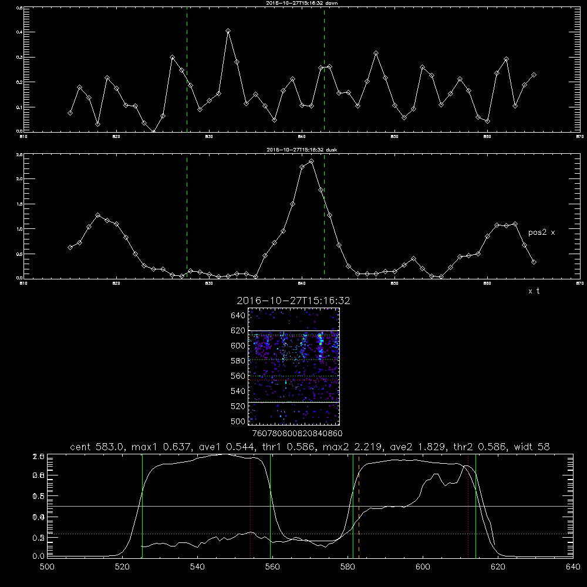587x587 pixels.
Task: Click the solid green line near 614 in bottom plot
Action: [x=476, y=506]
